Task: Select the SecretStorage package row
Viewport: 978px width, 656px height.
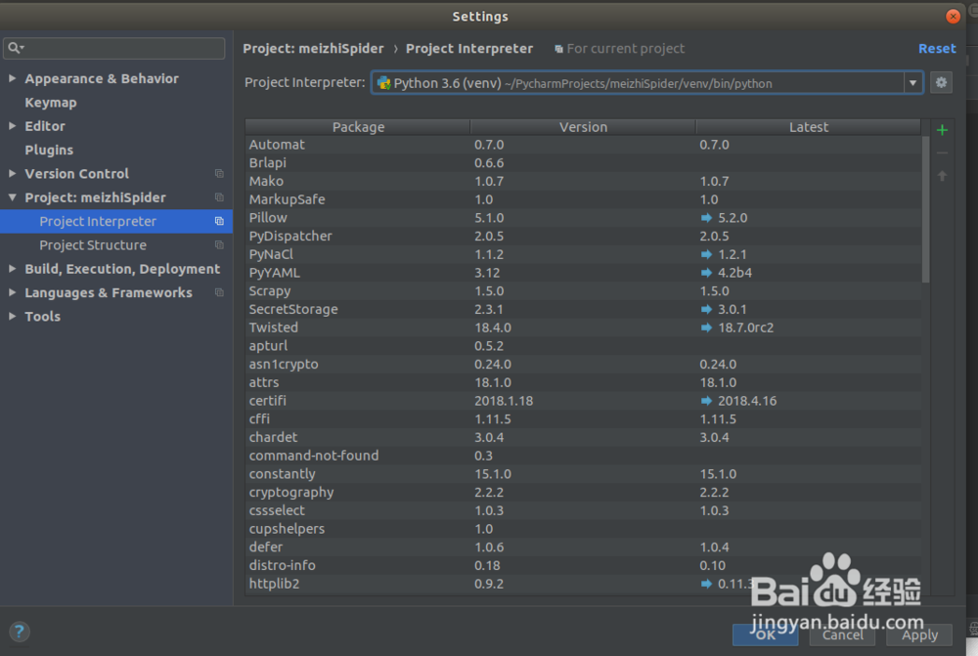Action: click(x=583, y=309)
